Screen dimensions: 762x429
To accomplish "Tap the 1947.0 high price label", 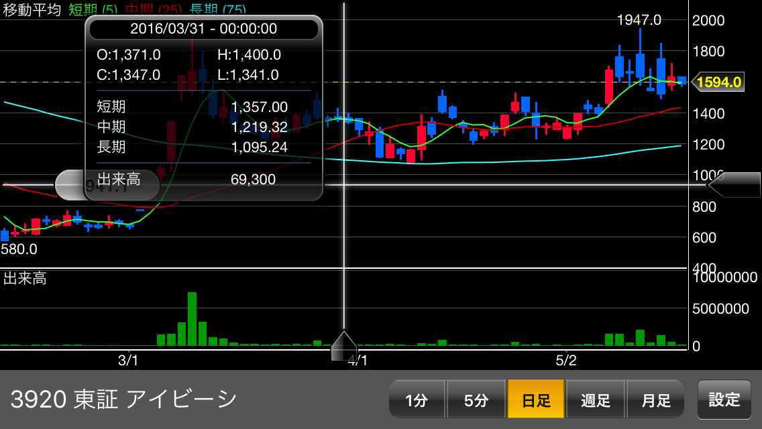I will [639, 20].
